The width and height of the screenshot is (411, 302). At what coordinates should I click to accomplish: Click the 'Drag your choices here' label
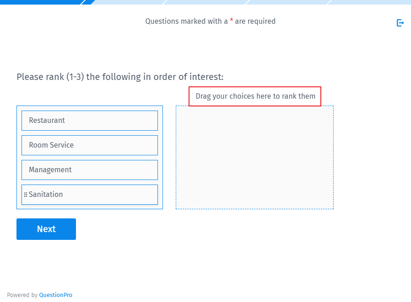pos(254,96)
